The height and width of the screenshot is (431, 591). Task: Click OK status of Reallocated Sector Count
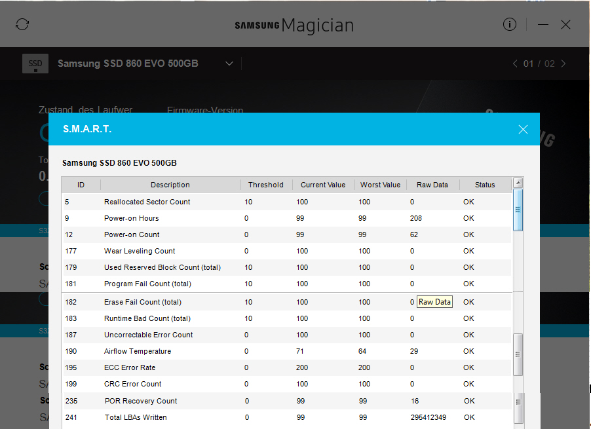[x=468, y=202]
